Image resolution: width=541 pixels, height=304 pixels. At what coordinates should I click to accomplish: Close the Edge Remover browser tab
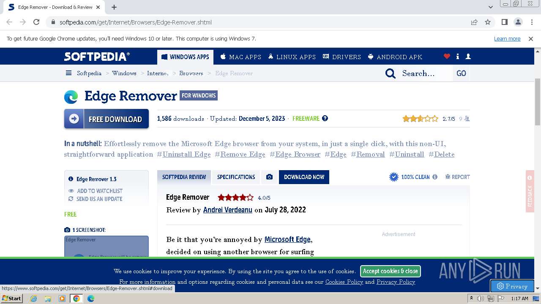[98, 7]
